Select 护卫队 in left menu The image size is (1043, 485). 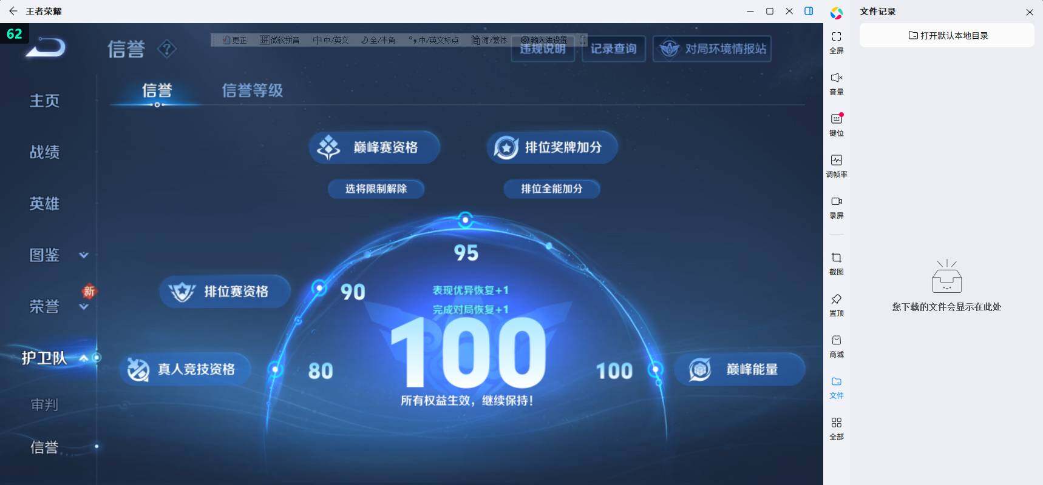[x=44, y=358]
